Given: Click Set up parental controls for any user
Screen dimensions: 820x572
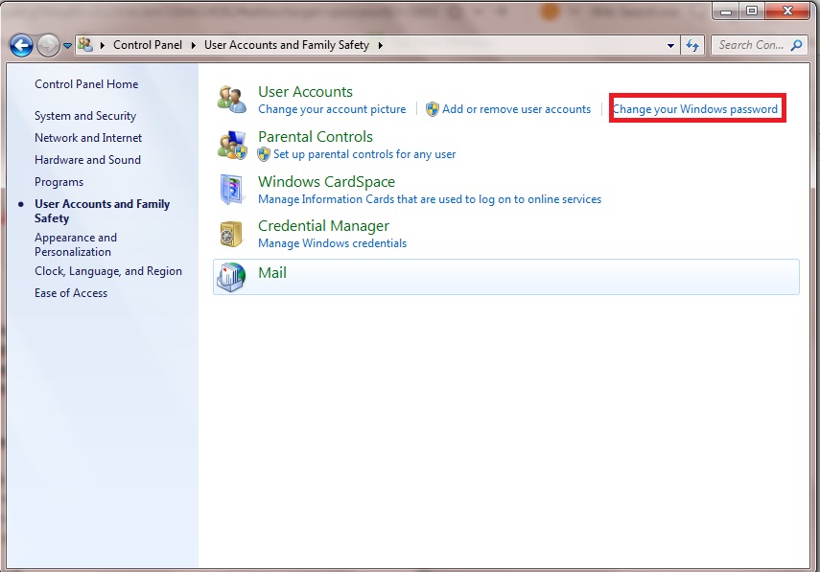Looking at the screenshot, I should coord(364,154).
